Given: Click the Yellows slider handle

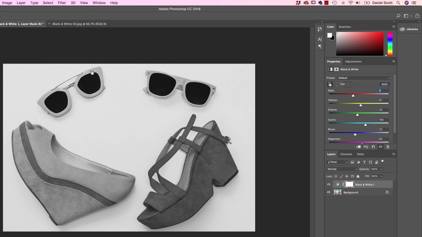Looking at the screenshot, I should (x=361, y=105).
